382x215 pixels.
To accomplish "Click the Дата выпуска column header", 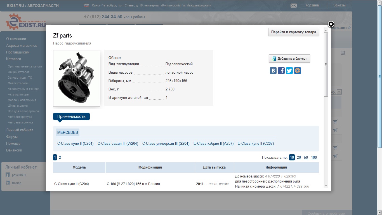I will [214, 167].
